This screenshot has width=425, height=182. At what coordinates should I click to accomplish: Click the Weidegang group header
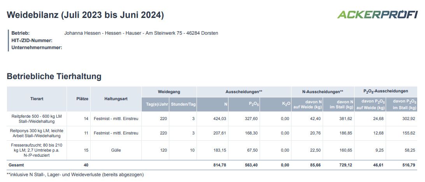169,92
